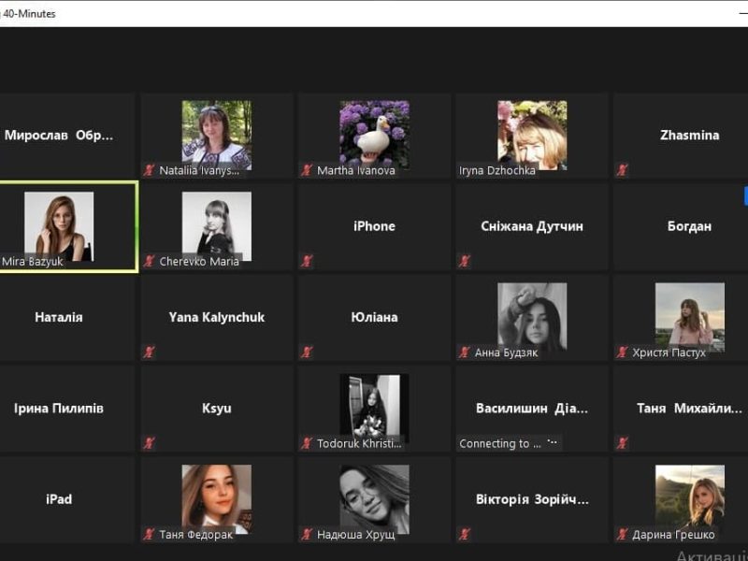Click muted microphone icon on Nataliia Ivanys tile
748x561 pixels.
[x=149, y=170]
